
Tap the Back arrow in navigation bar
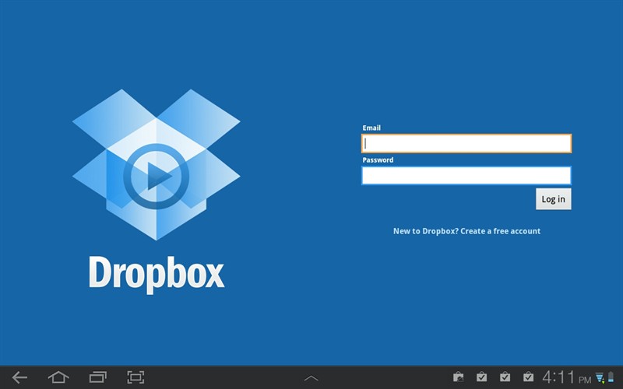click(19, 377)
